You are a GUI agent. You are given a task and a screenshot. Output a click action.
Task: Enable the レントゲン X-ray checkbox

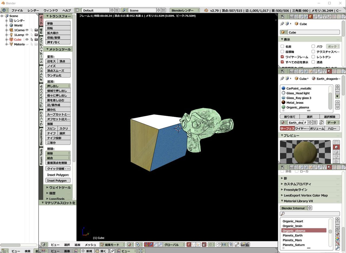pos(313,57)
